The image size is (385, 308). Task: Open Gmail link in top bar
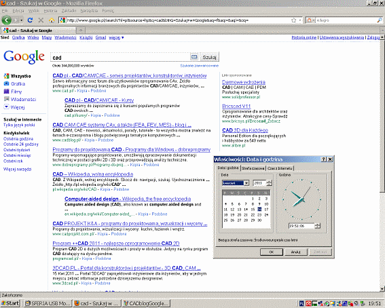100,37
